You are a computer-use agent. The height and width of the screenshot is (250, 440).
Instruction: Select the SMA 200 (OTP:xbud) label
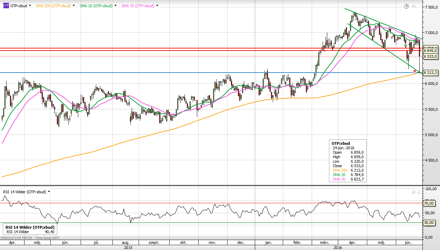click(x=53, y=6)
